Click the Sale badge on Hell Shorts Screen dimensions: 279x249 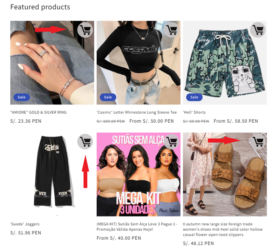pyautogui.click(x=194, y=97)
